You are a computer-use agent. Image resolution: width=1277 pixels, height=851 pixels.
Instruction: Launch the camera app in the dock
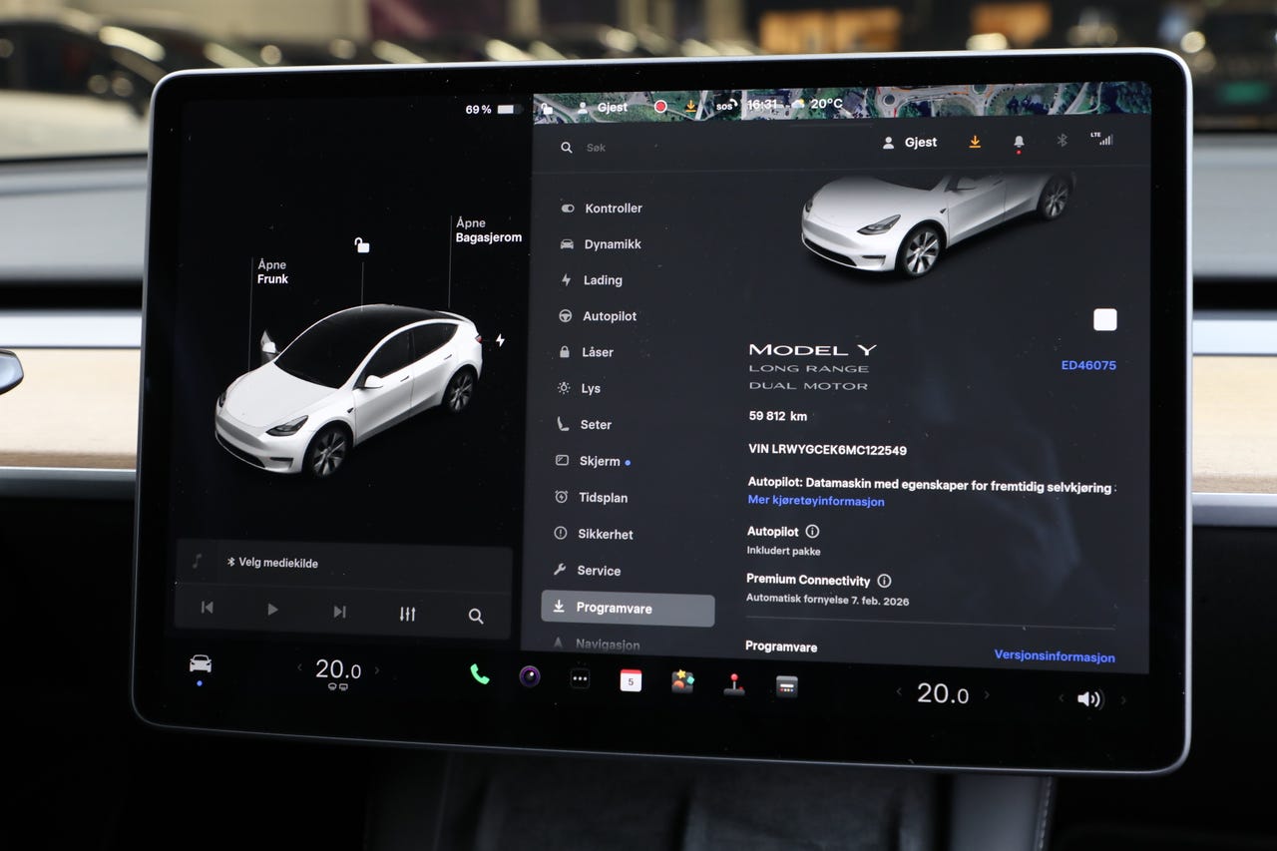pyautogui.click(x=530, y=676)
